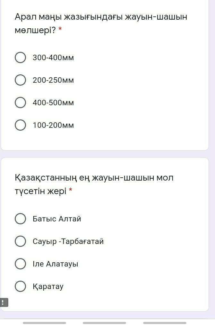Click the 400-500мм label text
Screen dimensions: 215x327
click(x=53, y=103)
